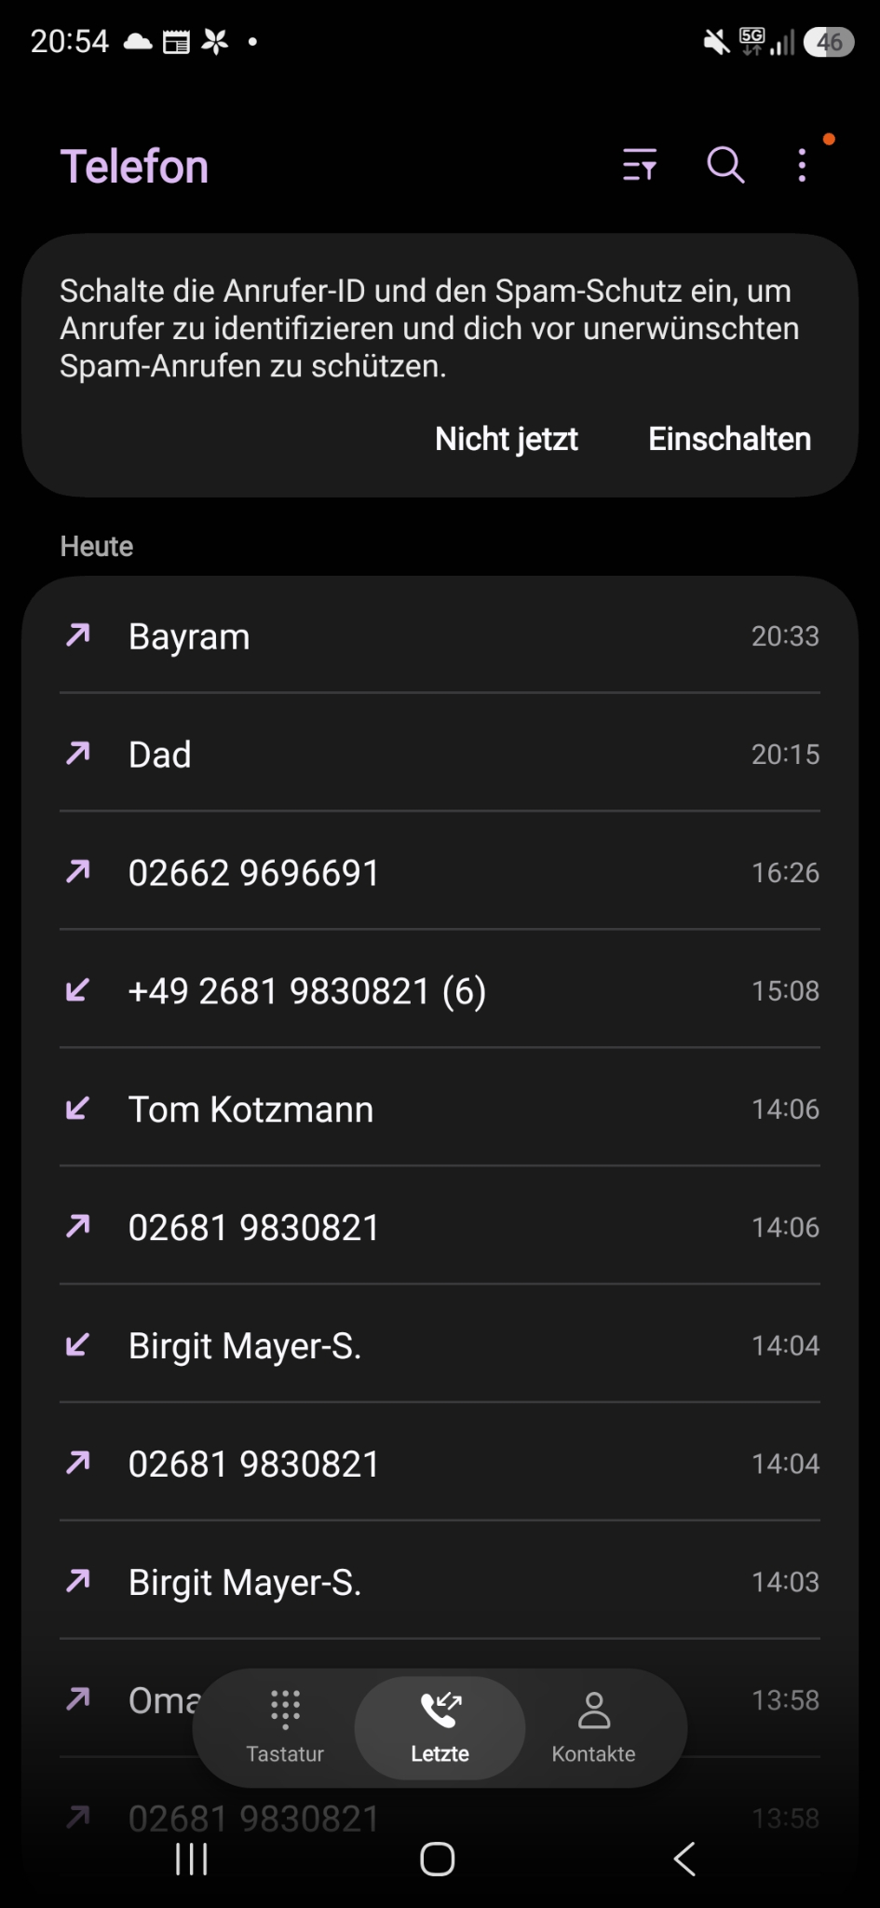Screen dimensions: 880x1908
Task: Open outgoing Birgit Mayer-S. call at 14:03
Action: (x=440, y=1582)
